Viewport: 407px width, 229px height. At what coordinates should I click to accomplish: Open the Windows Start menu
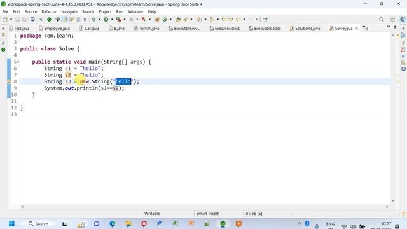(11, 224)
